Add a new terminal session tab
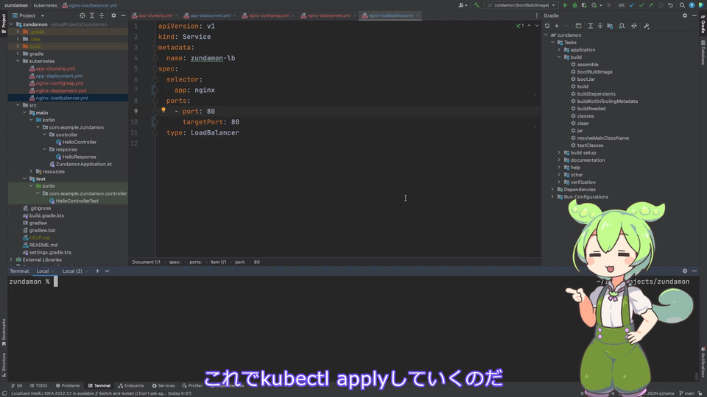Viewport: 707px width, 397px height. pyautogui.click(x=97, y=271)
